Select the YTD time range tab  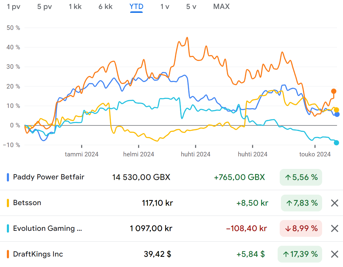(x=136, y=7)
